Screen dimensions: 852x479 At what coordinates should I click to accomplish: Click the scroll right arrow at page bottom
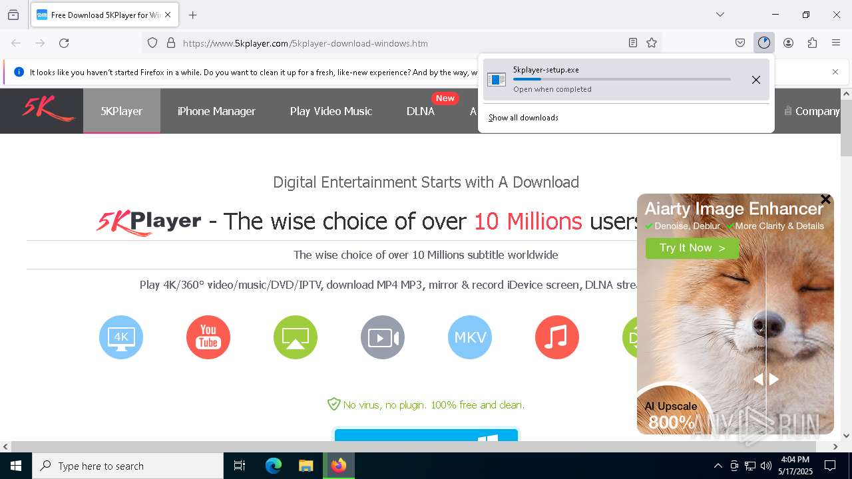(x=834, y=446)
